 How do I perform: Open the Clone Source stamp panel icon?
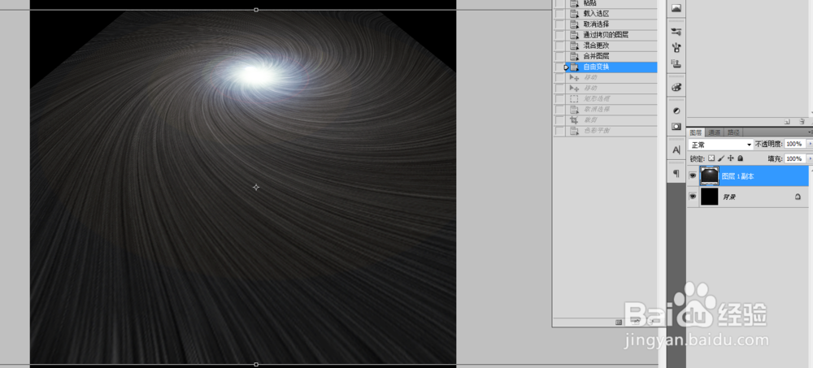point(676,64)
